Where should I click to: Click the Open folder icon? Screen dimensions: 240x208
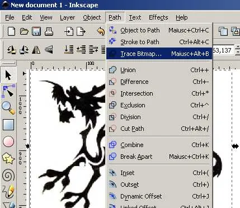click(24, 31)
